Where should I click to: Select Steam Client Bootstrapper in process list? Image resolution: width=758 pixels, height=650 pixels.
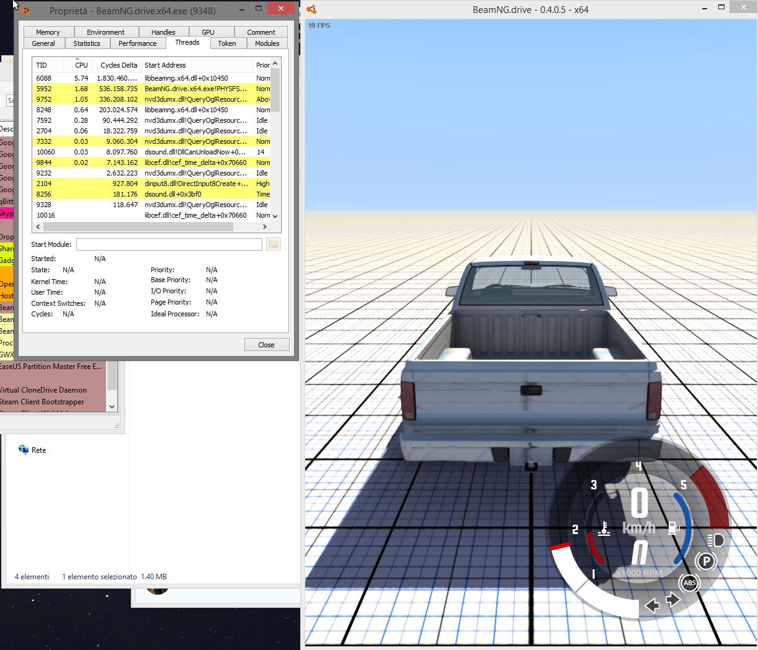(x=53, y=402)
